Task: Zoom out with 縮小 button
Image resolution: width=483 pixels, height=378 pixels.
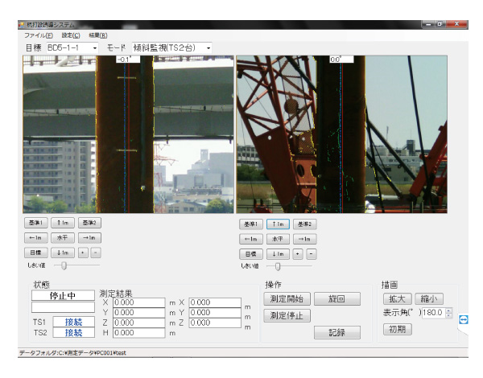Action: [429, 299]
